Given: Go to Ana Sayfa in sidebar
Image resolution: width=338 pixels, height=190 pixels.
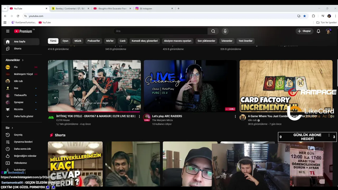Looking at the screenshot, I should 21,41.
